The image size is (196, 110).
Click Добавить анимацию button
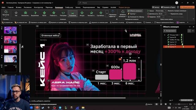tap(123, 13)
